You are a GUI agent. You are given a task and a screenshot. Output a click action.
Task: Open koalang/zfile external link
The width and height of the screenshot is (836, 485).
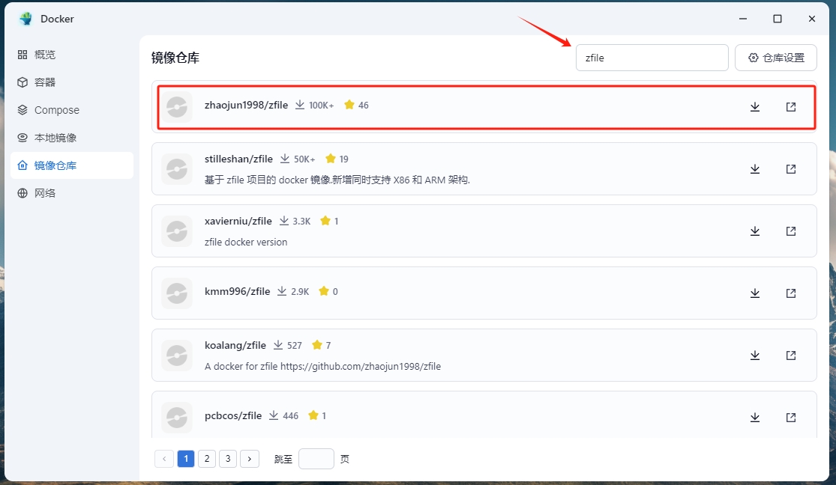791,355
